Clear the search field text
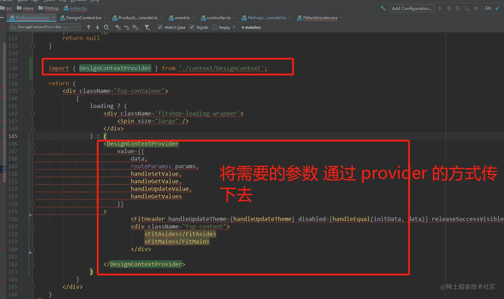504x299 pixels. point(77,27)
